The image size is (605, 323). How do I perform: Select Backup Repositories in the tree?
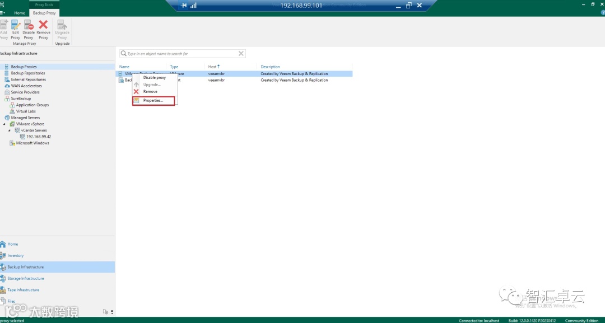[28, 73]
